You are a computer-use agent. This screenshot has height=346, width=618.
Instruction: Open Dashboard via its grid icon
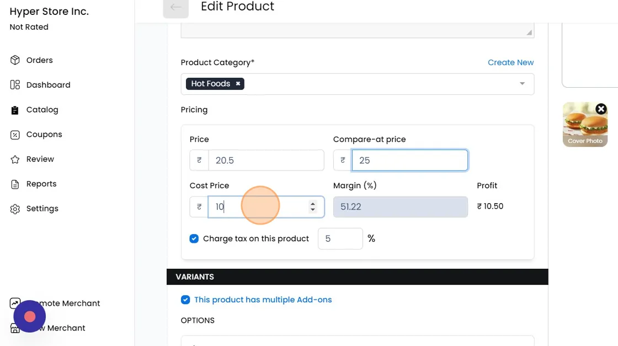(x=15, y=85)
